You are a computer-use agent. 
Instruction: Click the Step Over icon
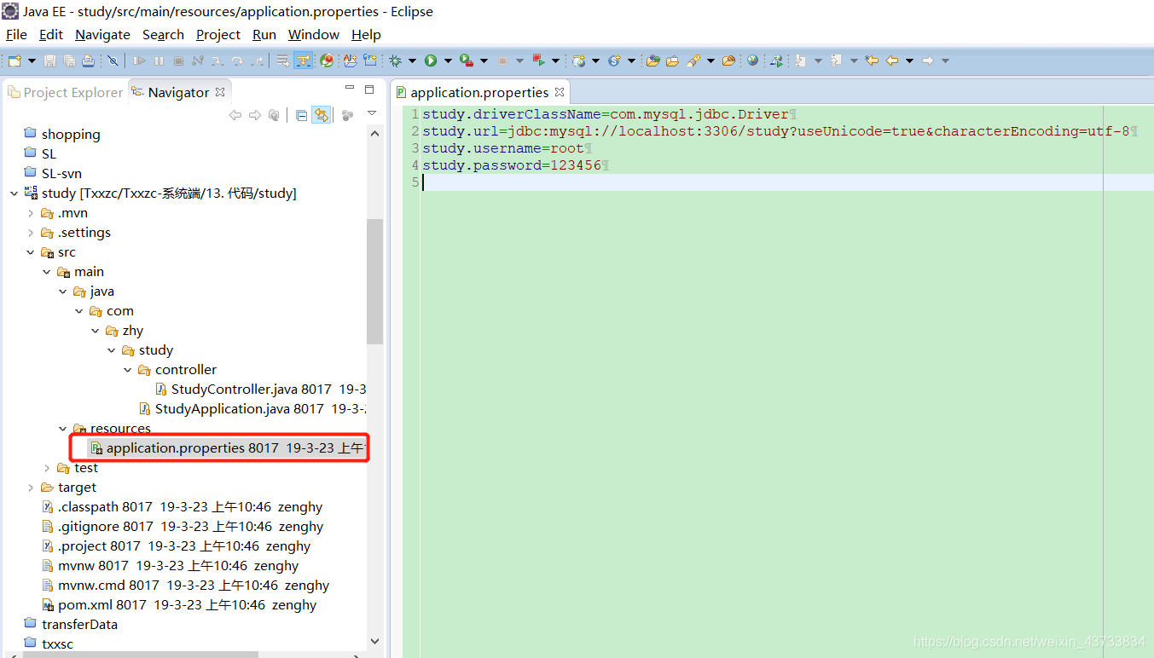[x=237, y=61]
